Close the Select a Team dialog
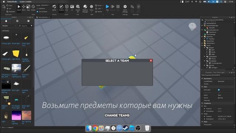Viewport: 236px width, 133px height. [x=151, y=61]
